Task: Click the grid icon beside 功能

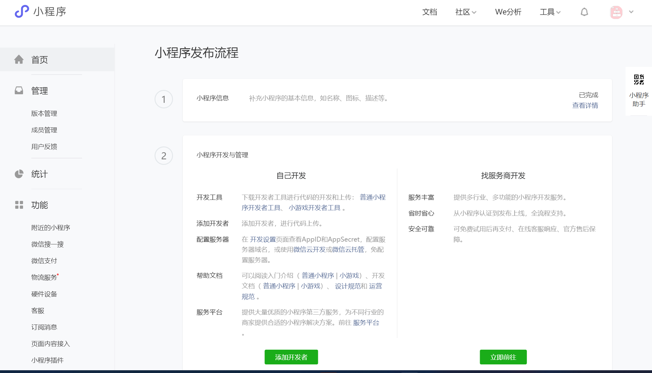Action: pyautogui.click(x=19, y=205)
